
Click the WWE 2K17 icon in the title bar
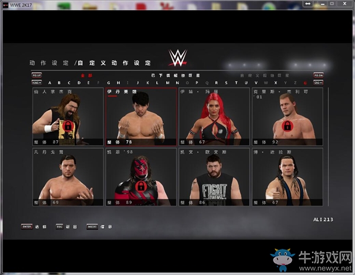(5, 5)
